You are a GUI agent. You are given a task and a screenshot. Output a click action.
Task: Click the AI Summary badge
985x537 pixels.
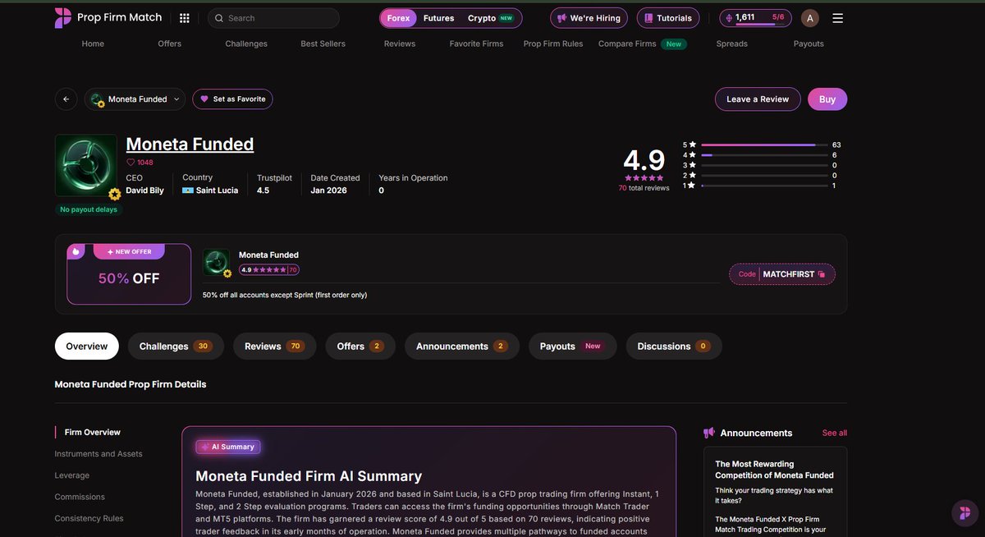[x=228, y=447]
